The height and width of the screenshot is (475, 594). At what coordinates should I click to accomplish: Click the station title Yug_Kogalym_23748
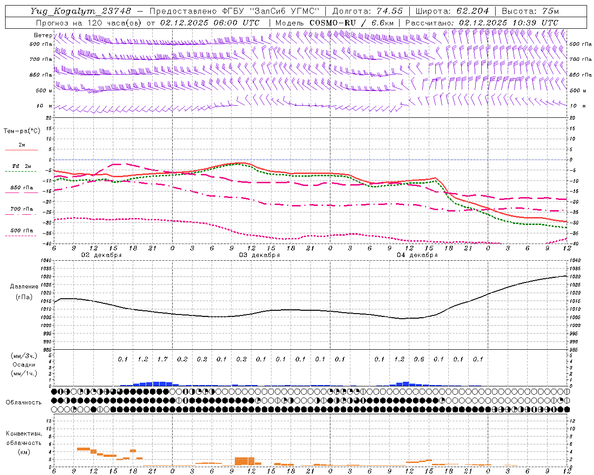(x=81, y=11)
